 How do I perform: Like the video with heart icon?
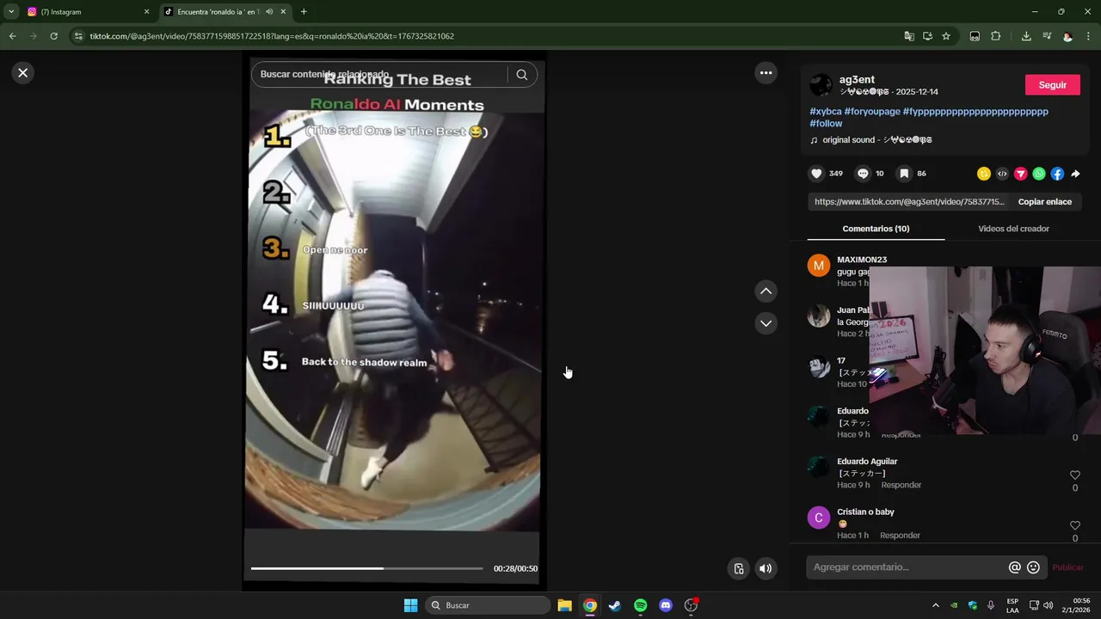pos(816,174)
